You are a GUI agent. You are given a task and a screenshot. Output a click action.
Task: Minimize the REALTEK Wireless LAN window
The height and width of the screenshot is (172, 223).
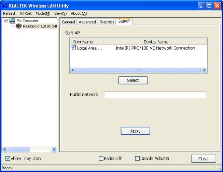point(201,6)
